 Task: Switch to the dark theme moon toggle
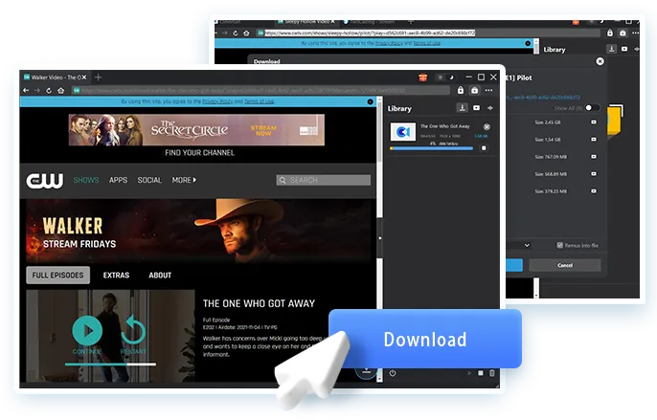[452, 77]
